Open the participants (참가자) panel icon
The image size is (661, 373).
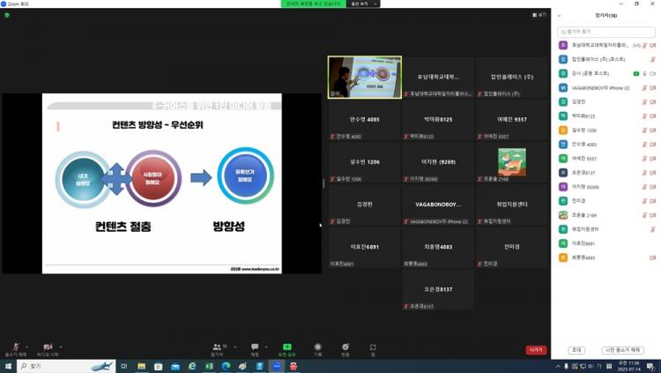pos(217,347)
